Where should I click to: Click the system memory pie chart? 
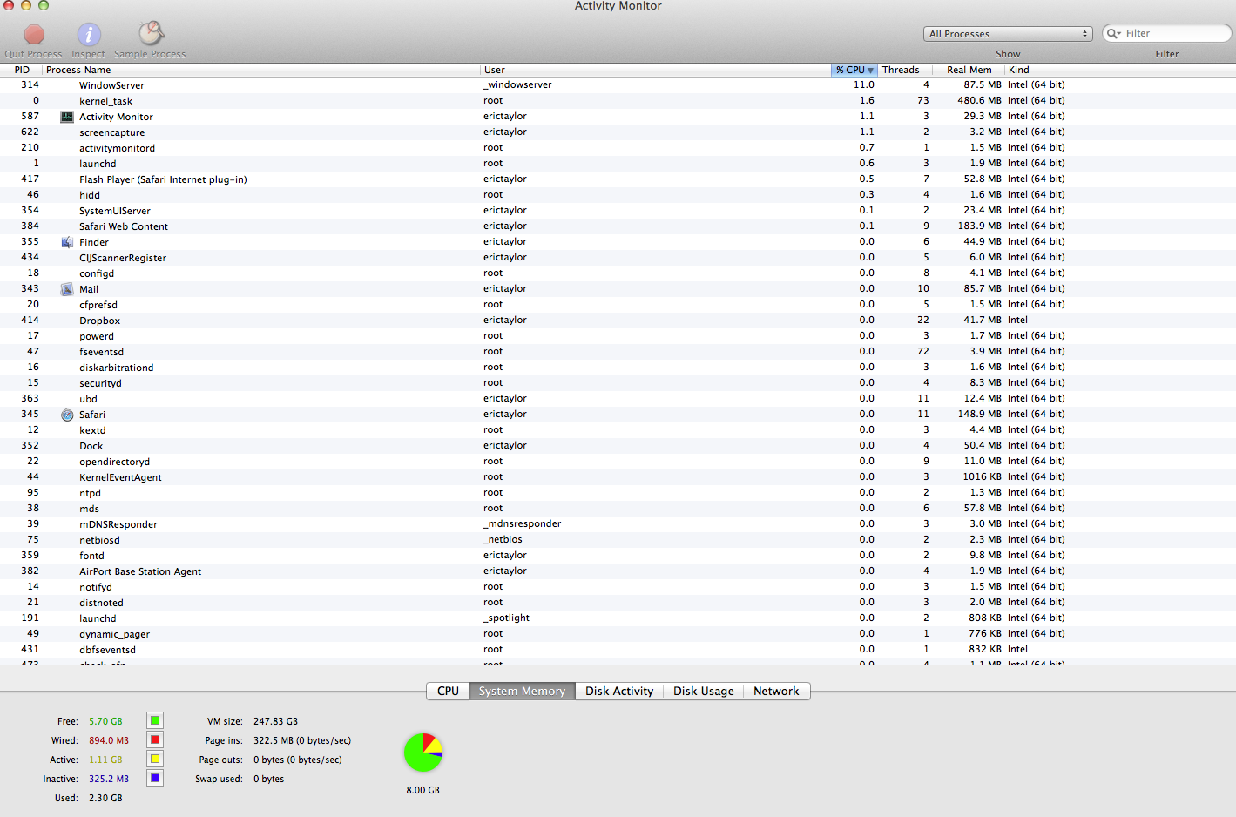pos(423,753)
